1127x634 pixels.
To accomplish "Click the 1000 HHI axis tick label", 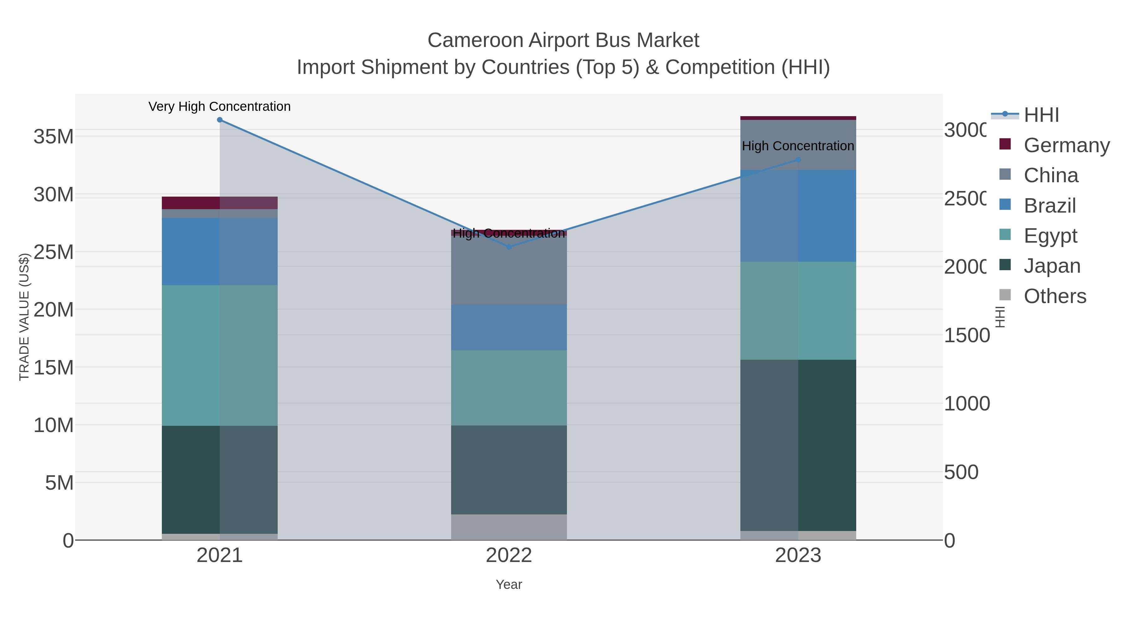I will [967, 404].
